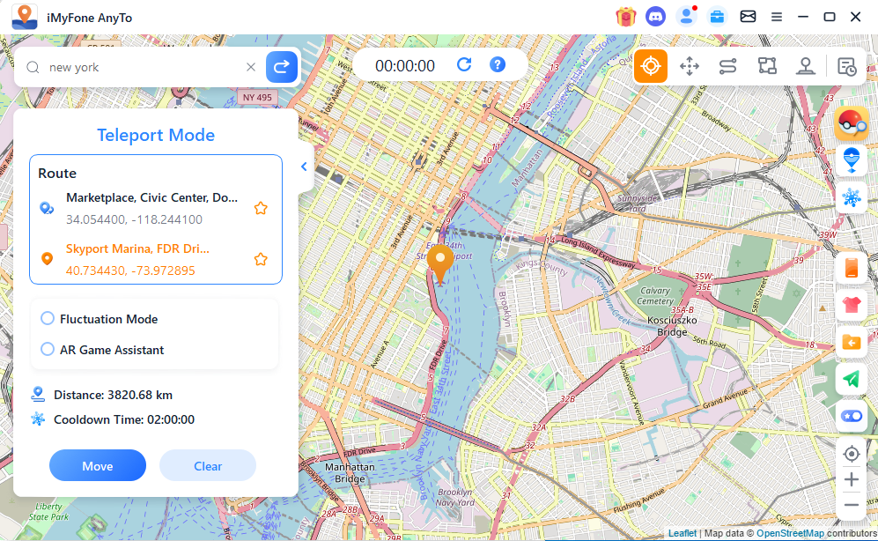The image size is (878, 541).
Task: Click coordinates 40.734430, -73.972895
Action: tap(130, 270)
